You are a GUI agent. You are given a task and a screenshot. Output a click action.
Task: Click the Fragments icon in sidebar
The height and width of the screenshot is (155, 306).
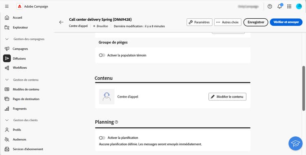[7, 109]
